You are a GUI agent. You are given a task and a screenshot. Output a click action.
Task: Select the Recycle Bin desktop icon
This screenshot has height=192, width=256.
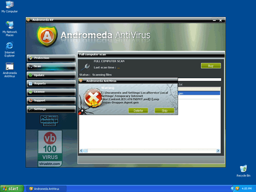(x=243, y=171)
